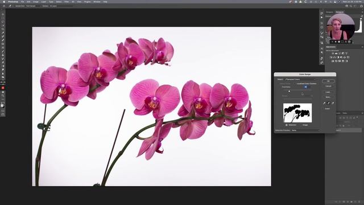This screenshot has height=205, width=364.
Task: Pick the Subtract from Sample eyedropper
Action: click(x=333, y=103)
